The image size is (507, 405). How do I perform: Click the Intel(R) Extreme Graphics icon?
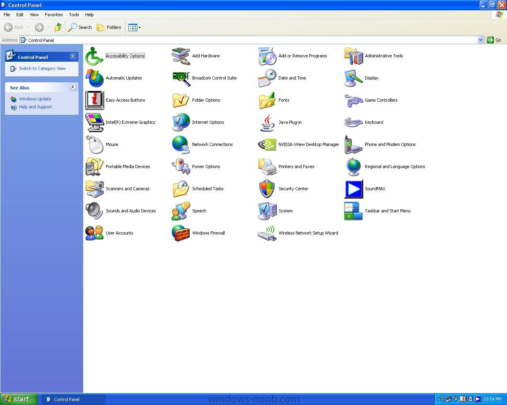tap(94, 122)
